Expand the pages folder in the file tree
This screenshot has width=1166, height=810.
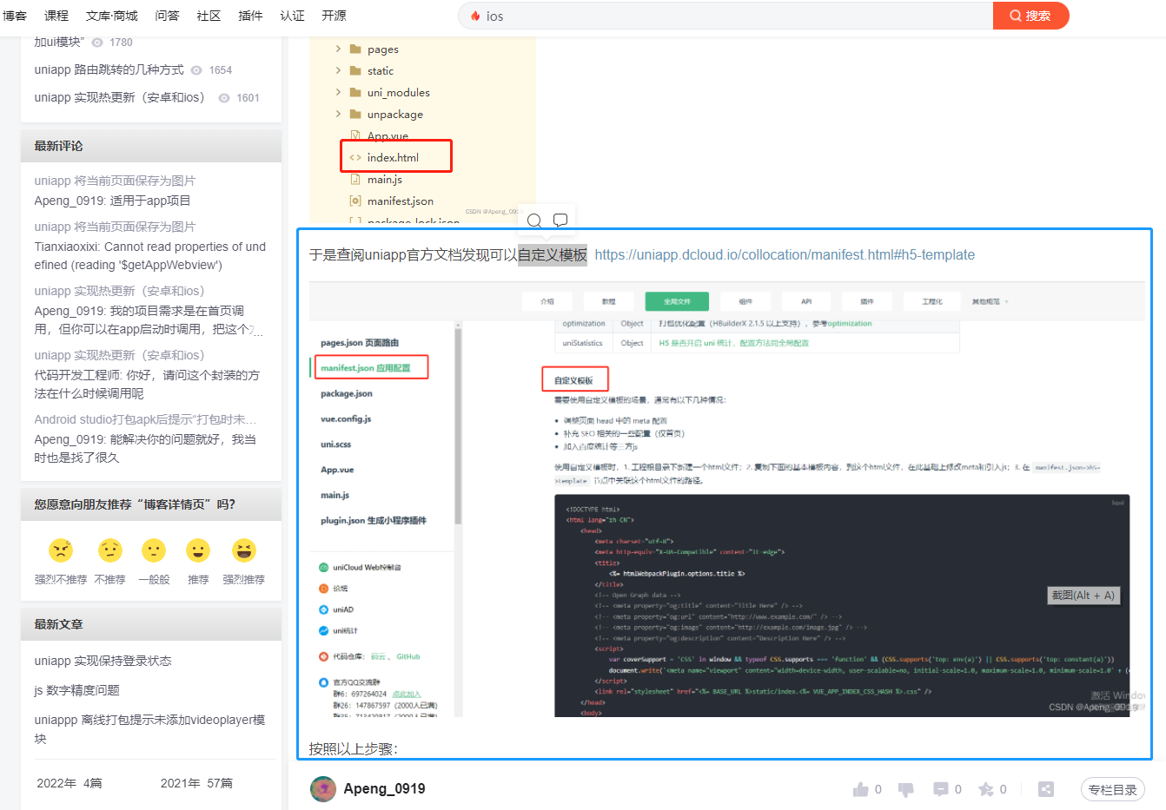340,49
